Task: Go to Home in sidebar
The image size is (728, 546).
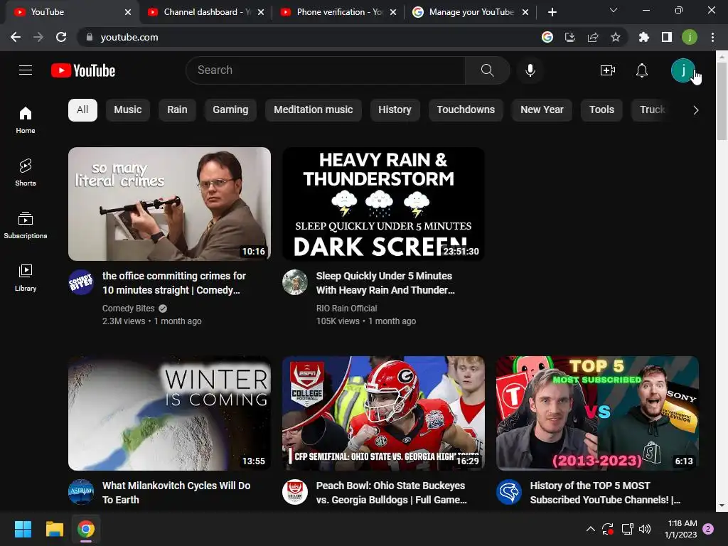Action: [26, 119]
